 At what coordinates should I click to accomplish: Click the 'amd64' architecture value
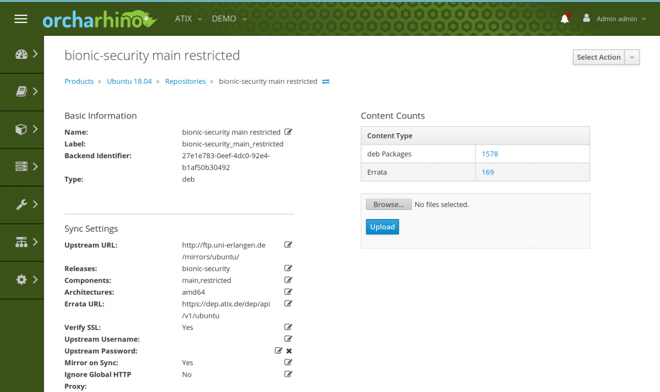tap(194, 292)
